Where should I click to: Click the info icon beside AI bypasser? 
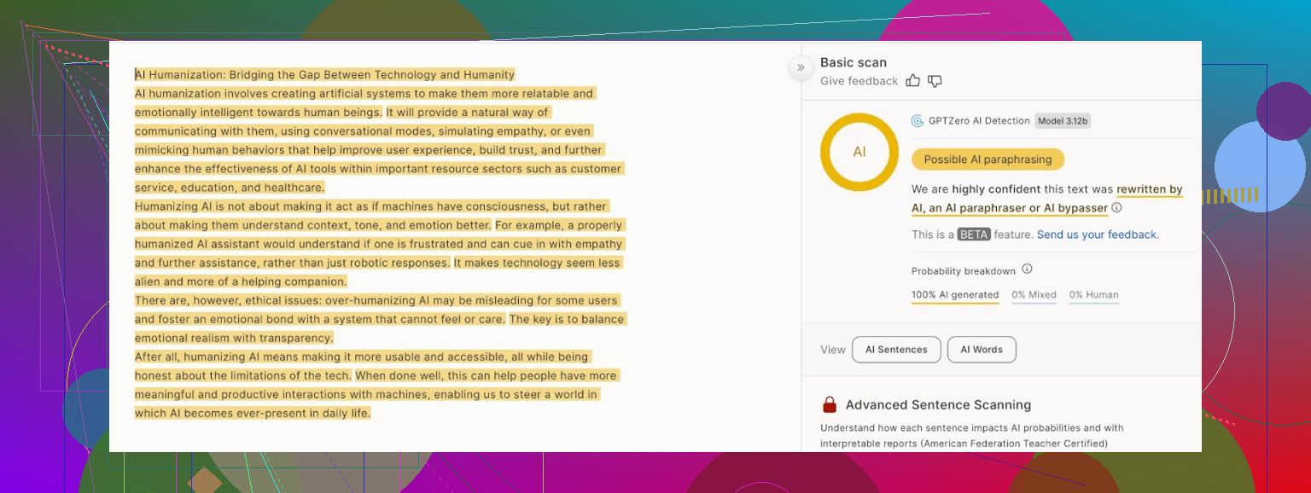(x=1116, y=208)
